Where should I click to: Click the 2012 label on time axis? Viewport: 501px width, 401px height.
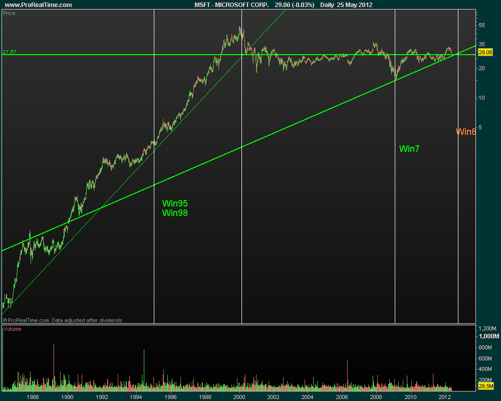445,397
